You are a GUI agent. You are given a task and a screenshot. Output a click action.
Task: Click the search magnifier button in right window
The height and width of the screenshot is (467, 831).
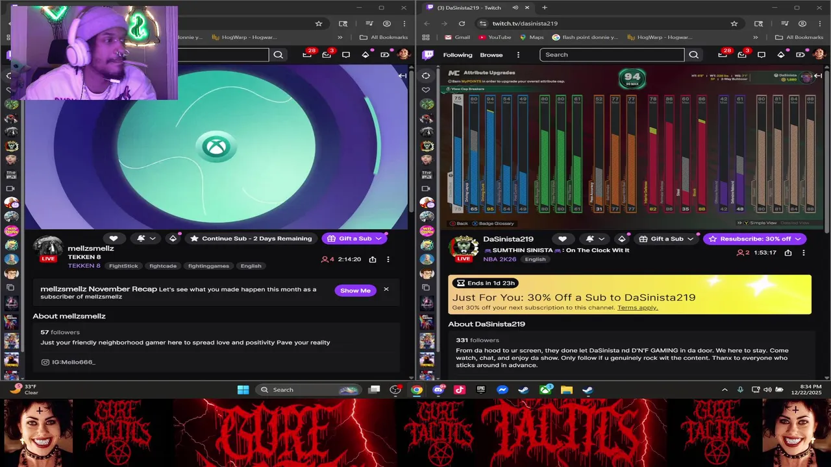693,54
